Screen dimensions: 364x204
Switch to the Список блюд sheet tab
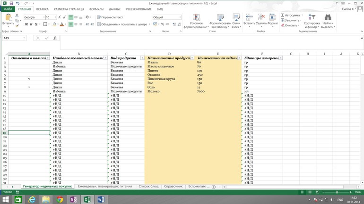[x=148, y=187]
